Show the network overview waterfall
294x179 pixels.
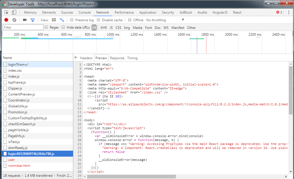click(62, 20)
